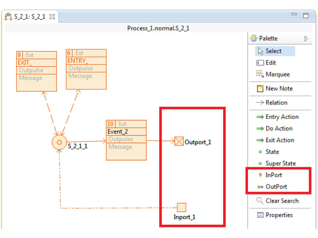Open the Properties palette entry
Image resolution: width=318 pixels, height=238 pixels.
click(279, 215)
